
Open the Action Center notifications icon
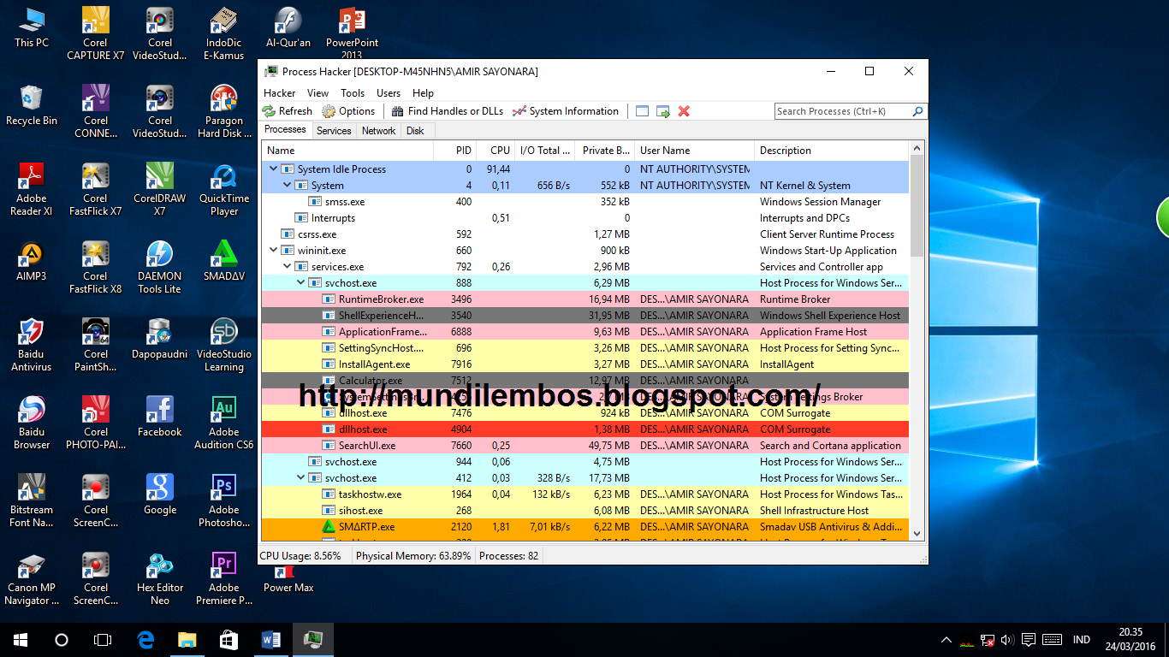(x=1029, y=640)
